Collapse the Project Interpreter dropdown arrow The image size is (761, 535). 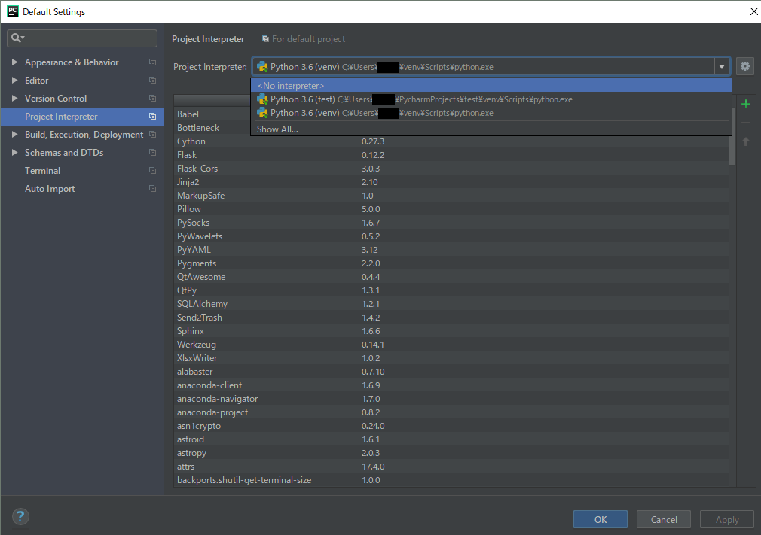click(722, 67)
